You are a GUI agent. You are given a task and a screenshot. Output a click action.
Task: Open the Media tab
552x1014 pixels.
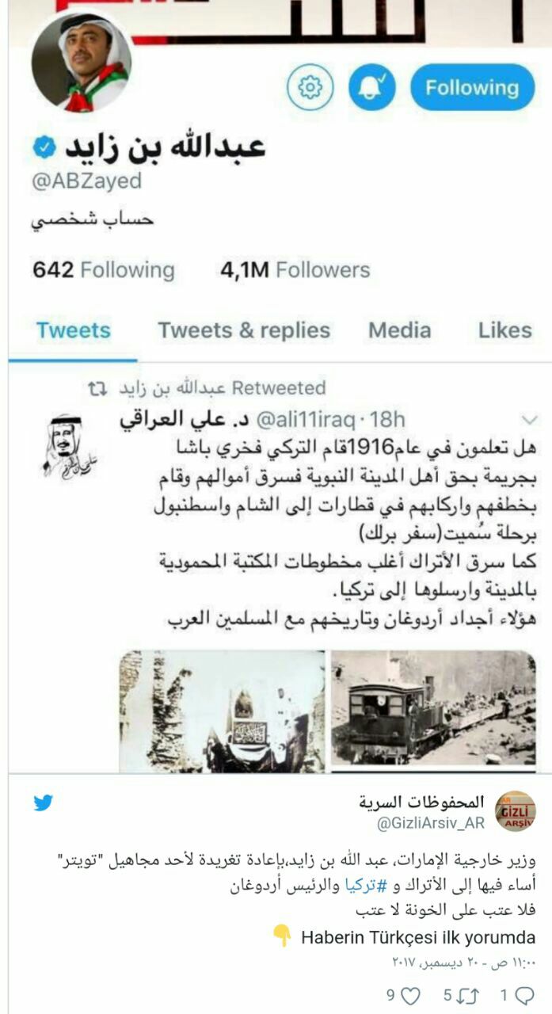400,330
